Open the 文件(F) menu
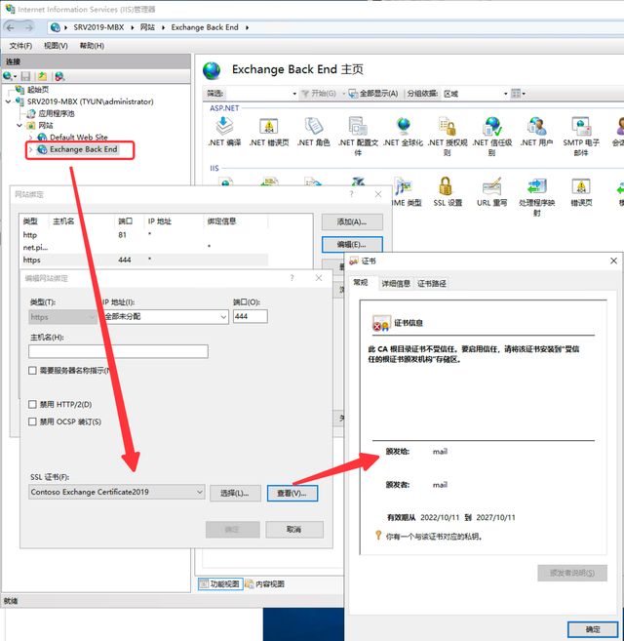This screenshot has width=624, height=641. [20, 46]
